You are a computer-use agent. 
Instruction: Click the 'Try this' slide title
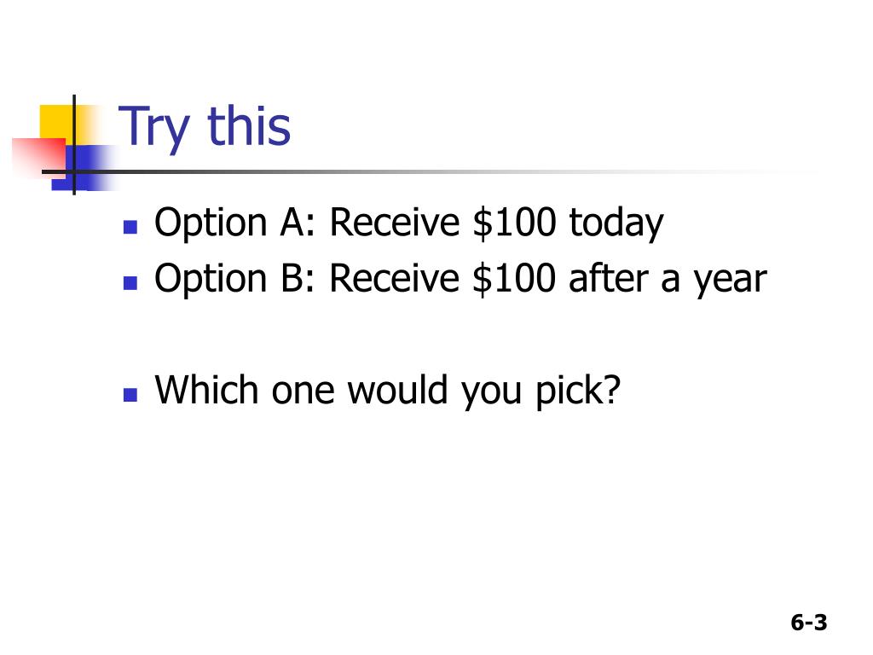tap(205, 128)
